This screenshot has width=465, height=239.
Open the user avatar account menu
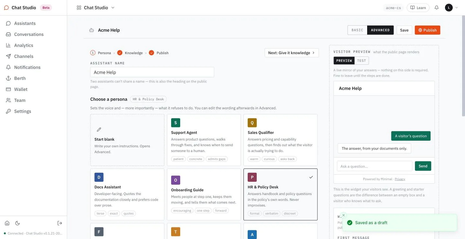click(x=451, y=8)
